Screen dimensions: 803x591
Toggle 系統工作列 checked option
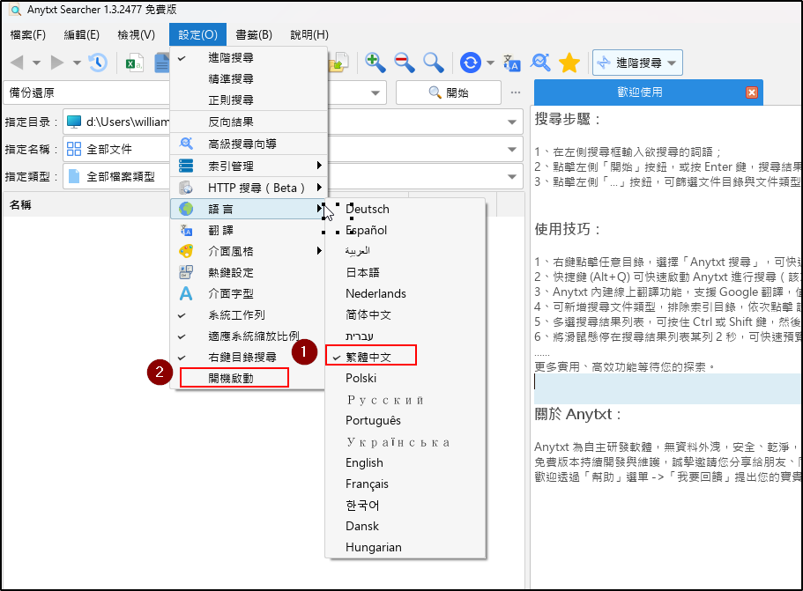point(236,315)
